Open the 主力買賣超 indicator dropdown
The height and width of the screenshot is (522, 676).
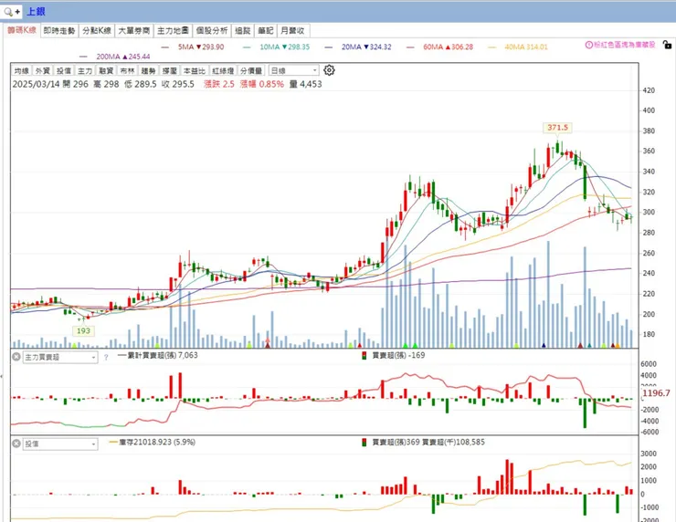(60, 357)
